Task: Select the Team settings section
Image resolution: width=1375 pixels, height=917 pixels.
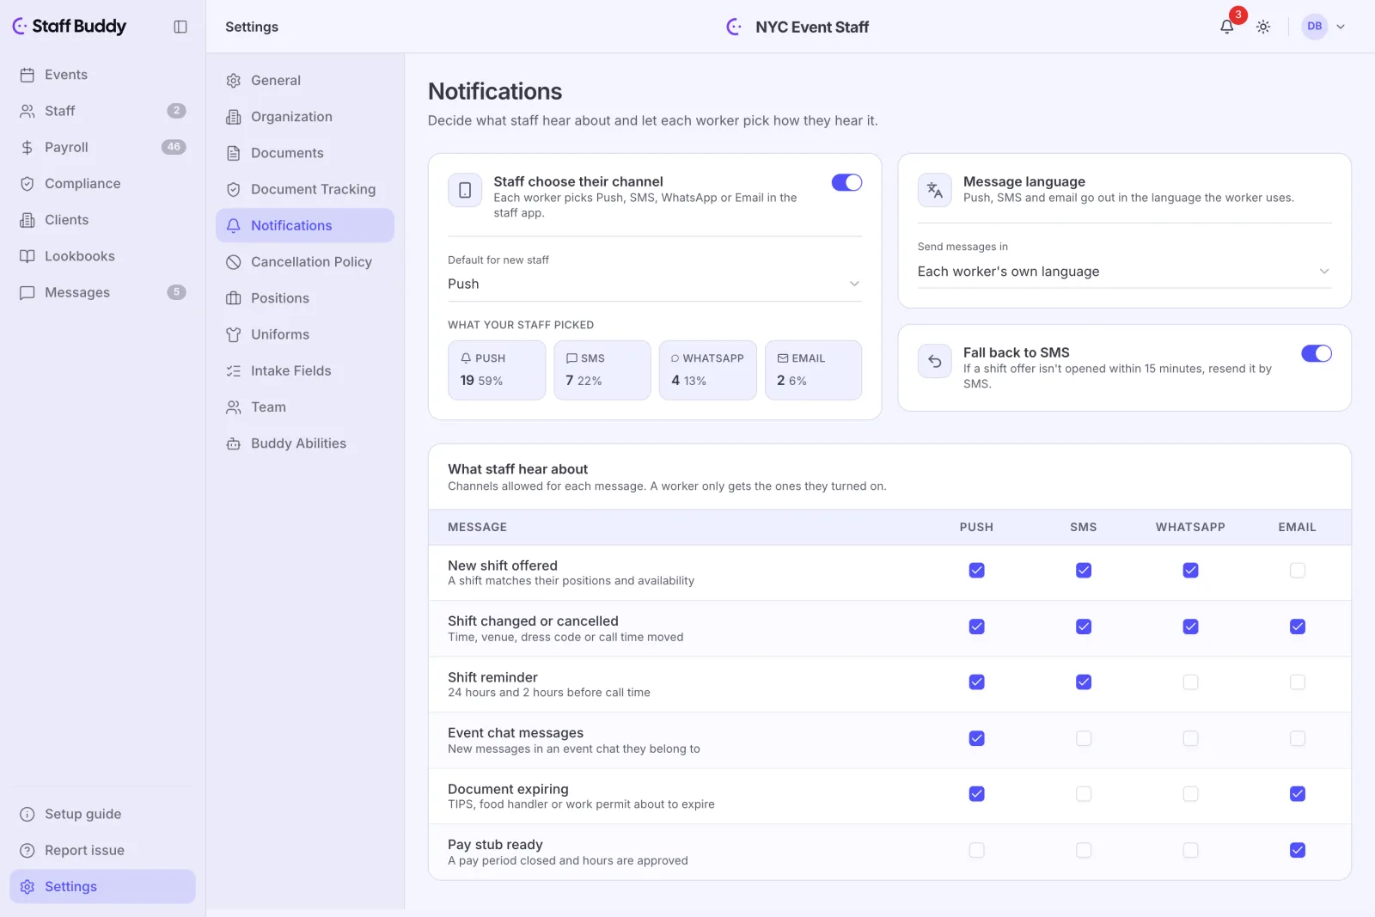Action: coord(305,407)
